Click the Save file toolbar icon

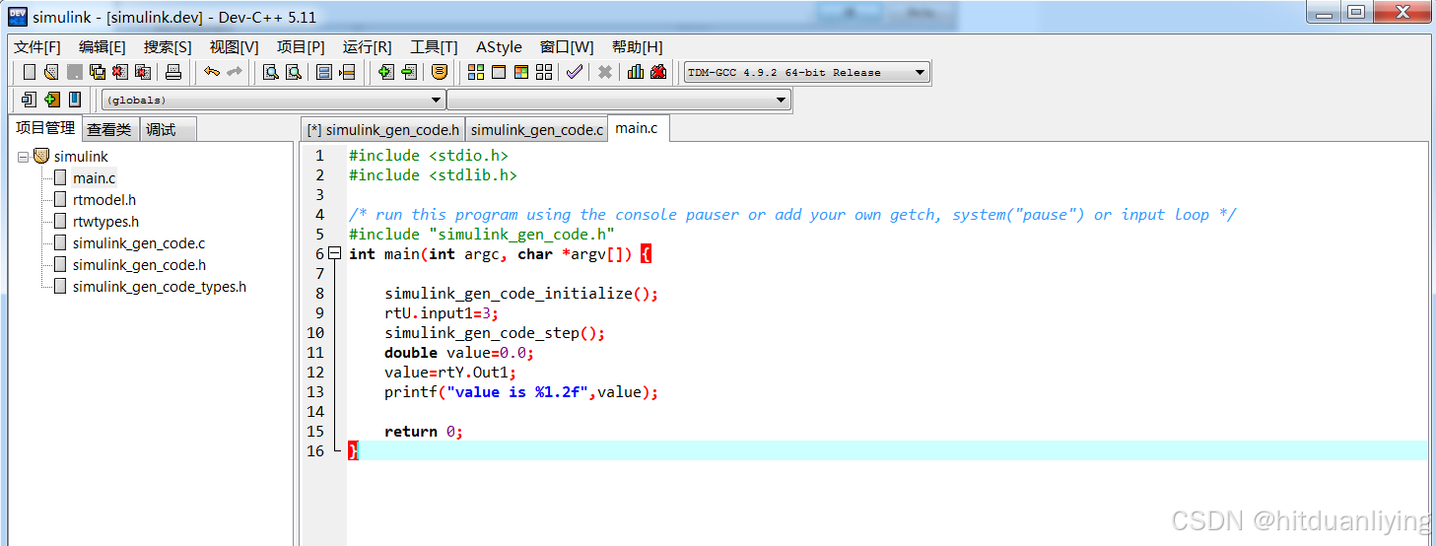pos(75,72)
